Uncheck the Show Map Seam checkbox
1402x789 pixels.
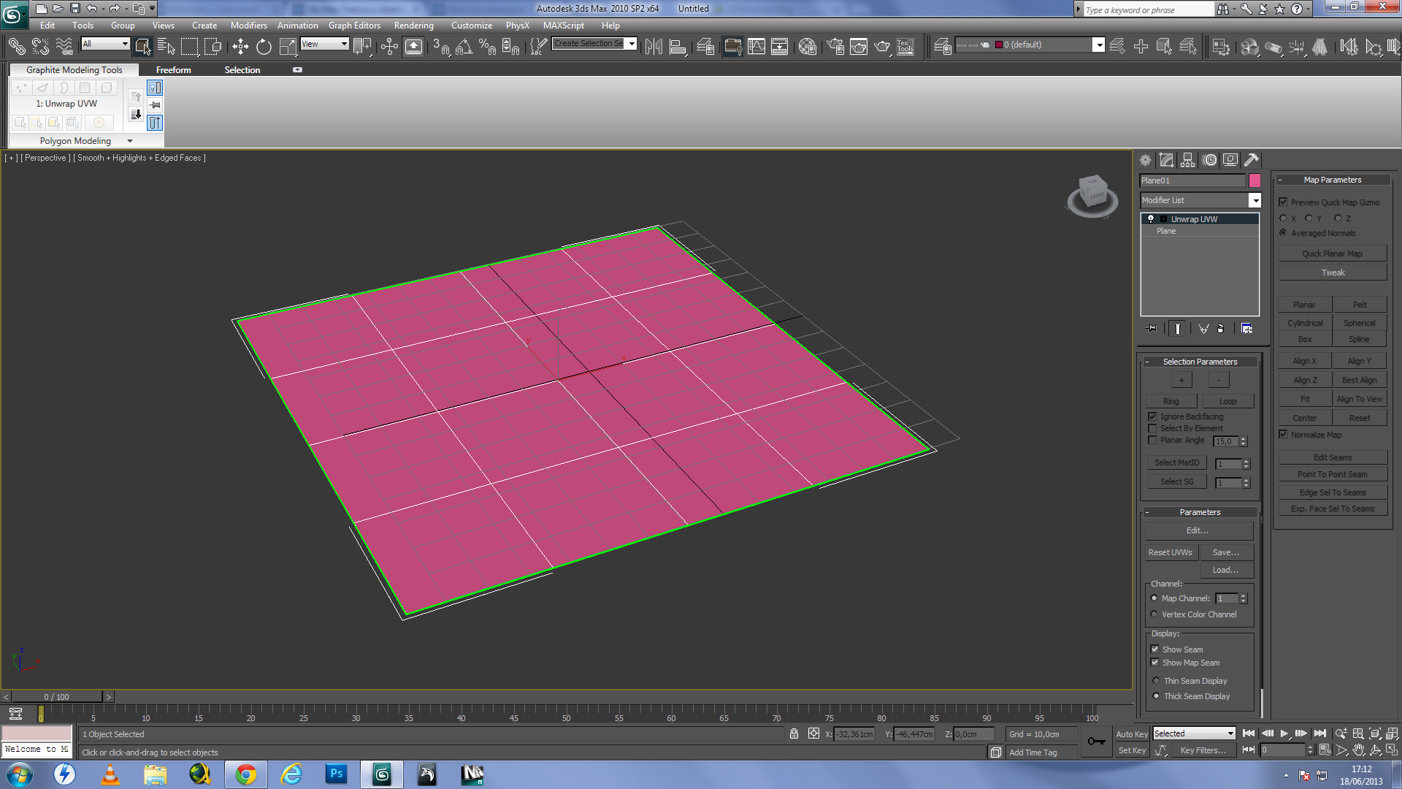1155,663
